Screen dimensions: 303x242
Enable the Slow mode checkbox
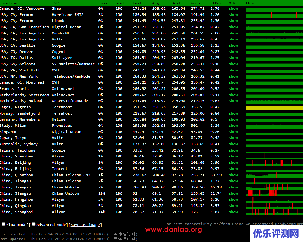tap(3, 224)
